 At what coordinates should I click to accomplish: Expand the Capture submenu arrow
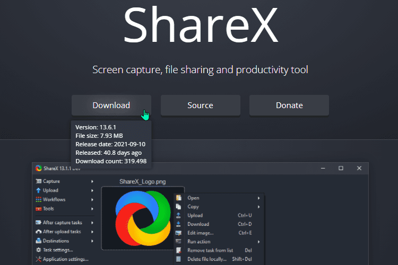click(x=92, y=181)
